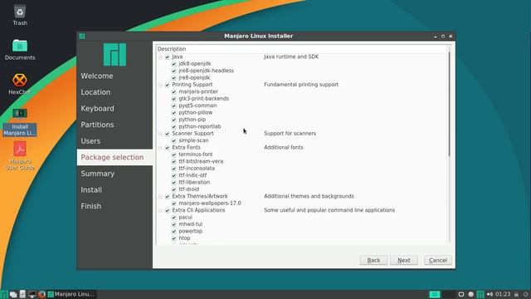Image resolution: width=531 pixels, height=299 pixels.
Task: Uncheck the htop package
Action: pyautogui.click(x=174, y=238)
